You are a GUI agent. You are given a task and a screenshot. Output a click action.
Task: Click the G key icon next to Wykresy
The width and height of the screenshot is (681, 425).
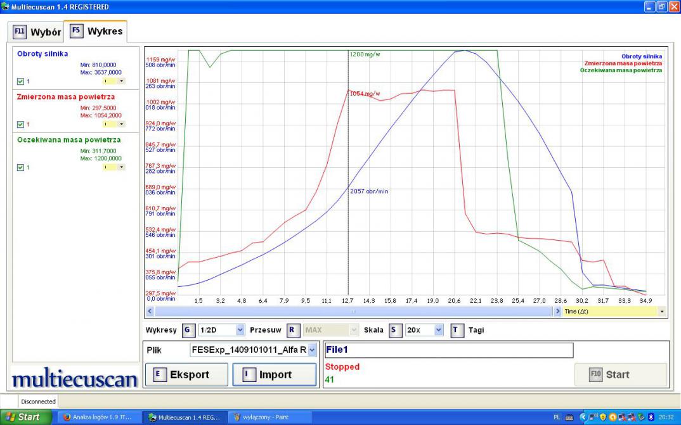189,330
